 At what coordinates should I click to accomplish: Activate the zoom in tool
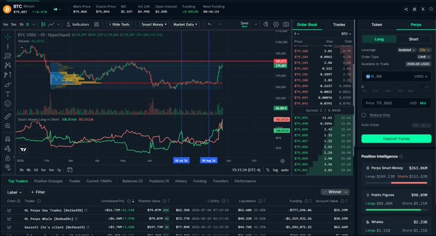pos(8,126)
